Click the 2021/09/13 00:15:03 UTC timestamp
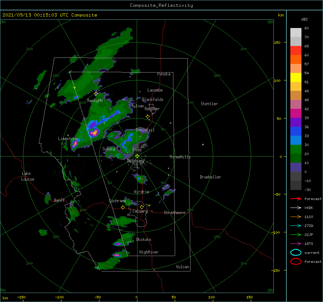 coord(50,15)
